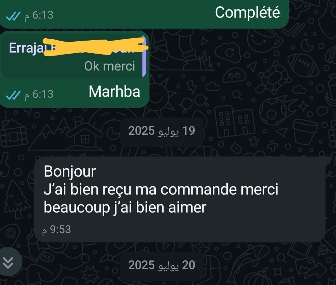The height and width of the screenshot is (285, 336).
Task: Tap the house doodle in chat background
Action: [x=84, y=137]
